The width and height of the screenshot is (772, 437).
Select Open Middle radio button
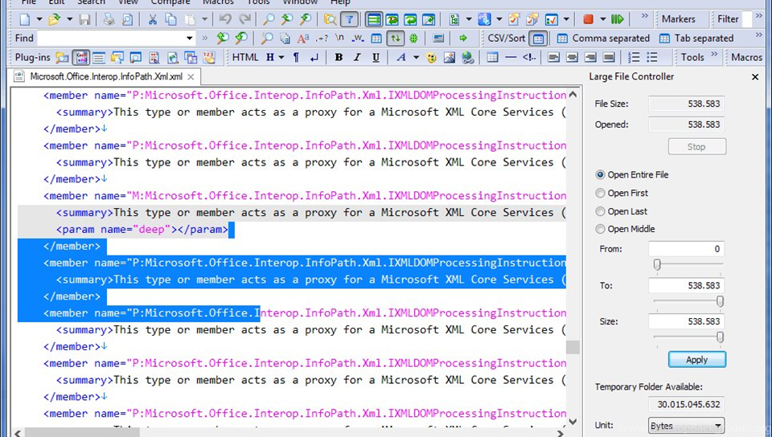[600, 229]
